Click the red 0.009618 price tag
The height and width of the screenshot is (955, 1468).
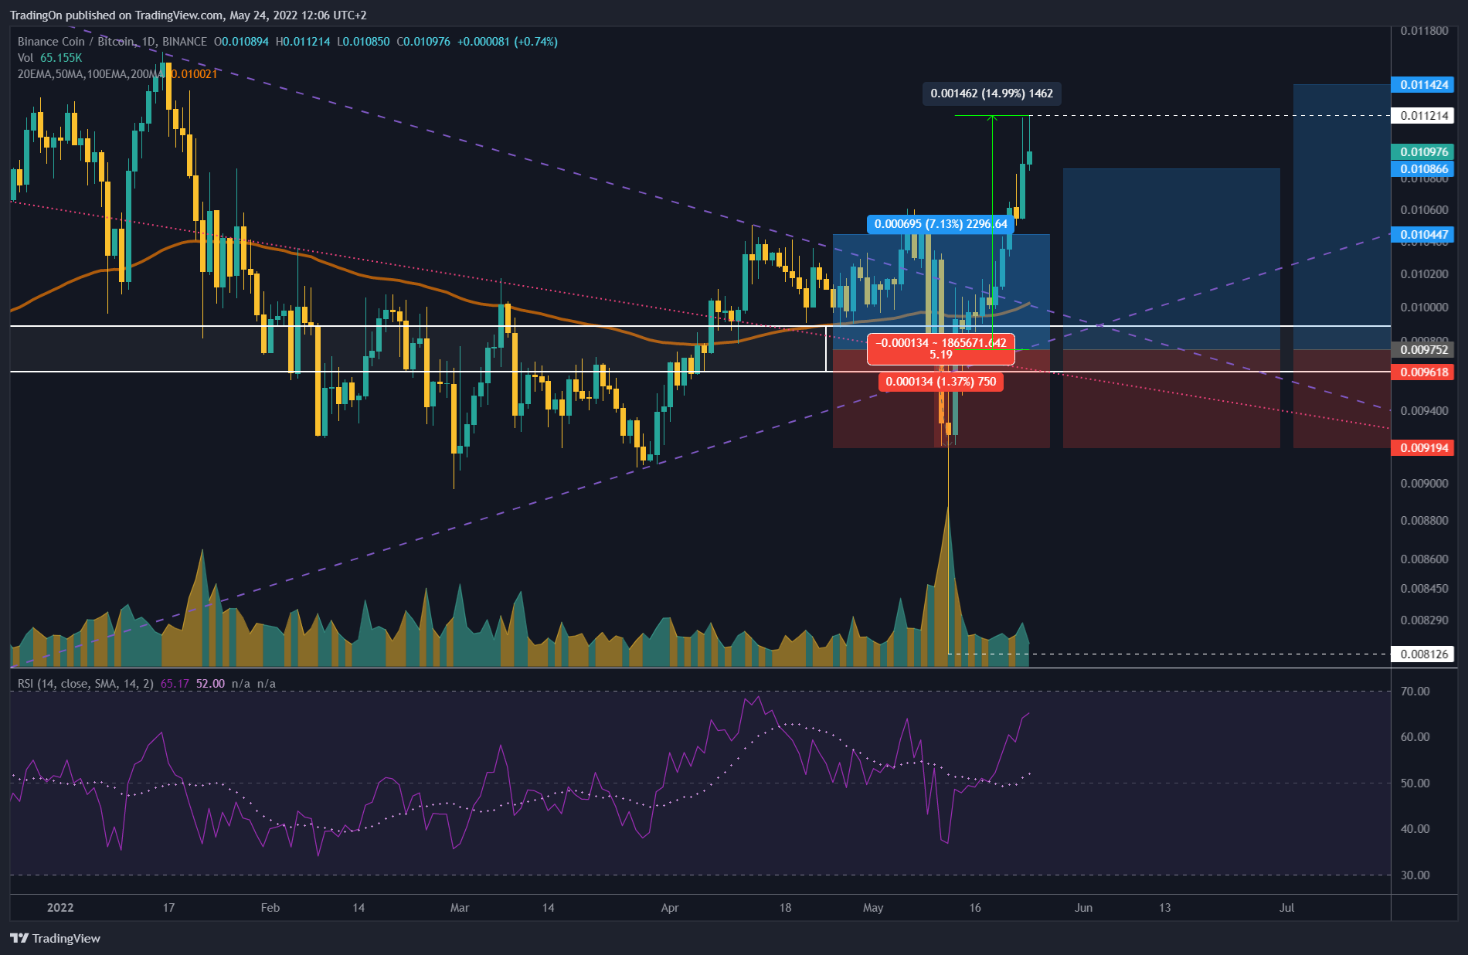(x=1424, y=372)
